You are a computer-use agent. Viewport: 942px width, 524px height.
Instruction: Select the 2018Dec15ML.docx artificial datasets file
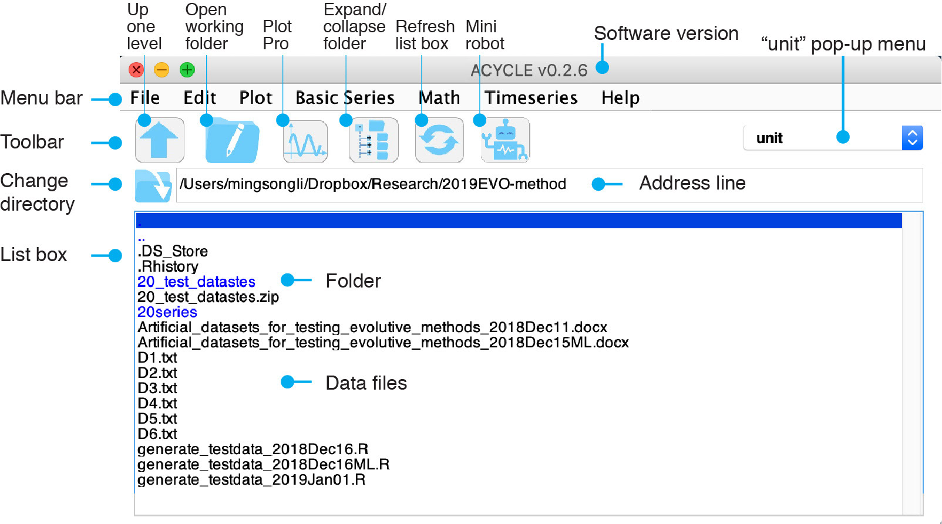(383, 343)
